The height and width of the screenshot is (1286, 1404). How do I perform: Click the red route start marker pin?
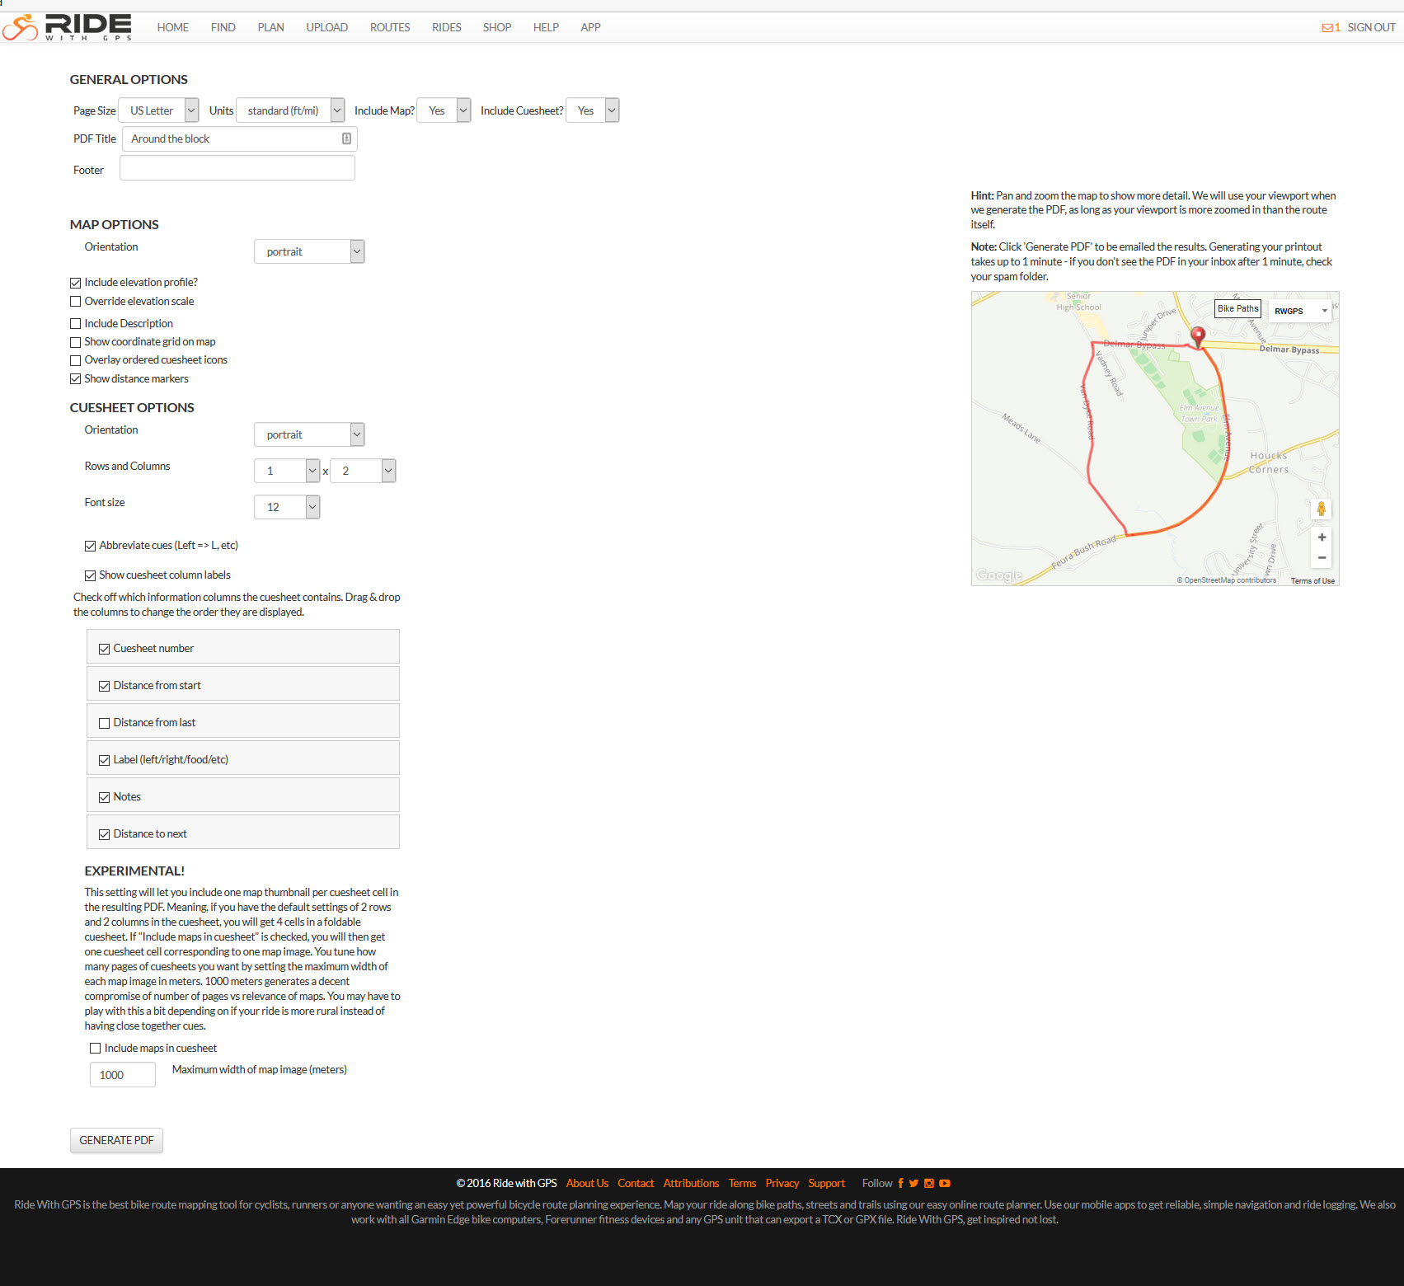pos(1198,336)
